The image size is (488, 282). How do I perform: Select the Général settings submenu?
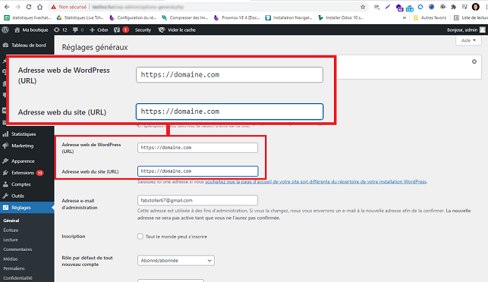[x=11, y=221]
